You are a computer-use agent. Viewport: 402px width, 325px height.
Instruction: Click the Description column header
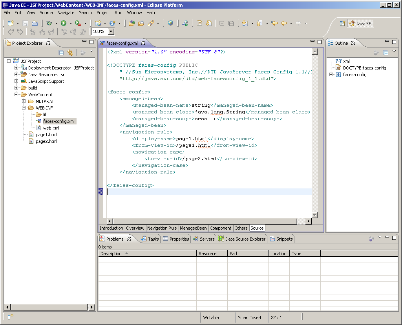tap(111, 254)
